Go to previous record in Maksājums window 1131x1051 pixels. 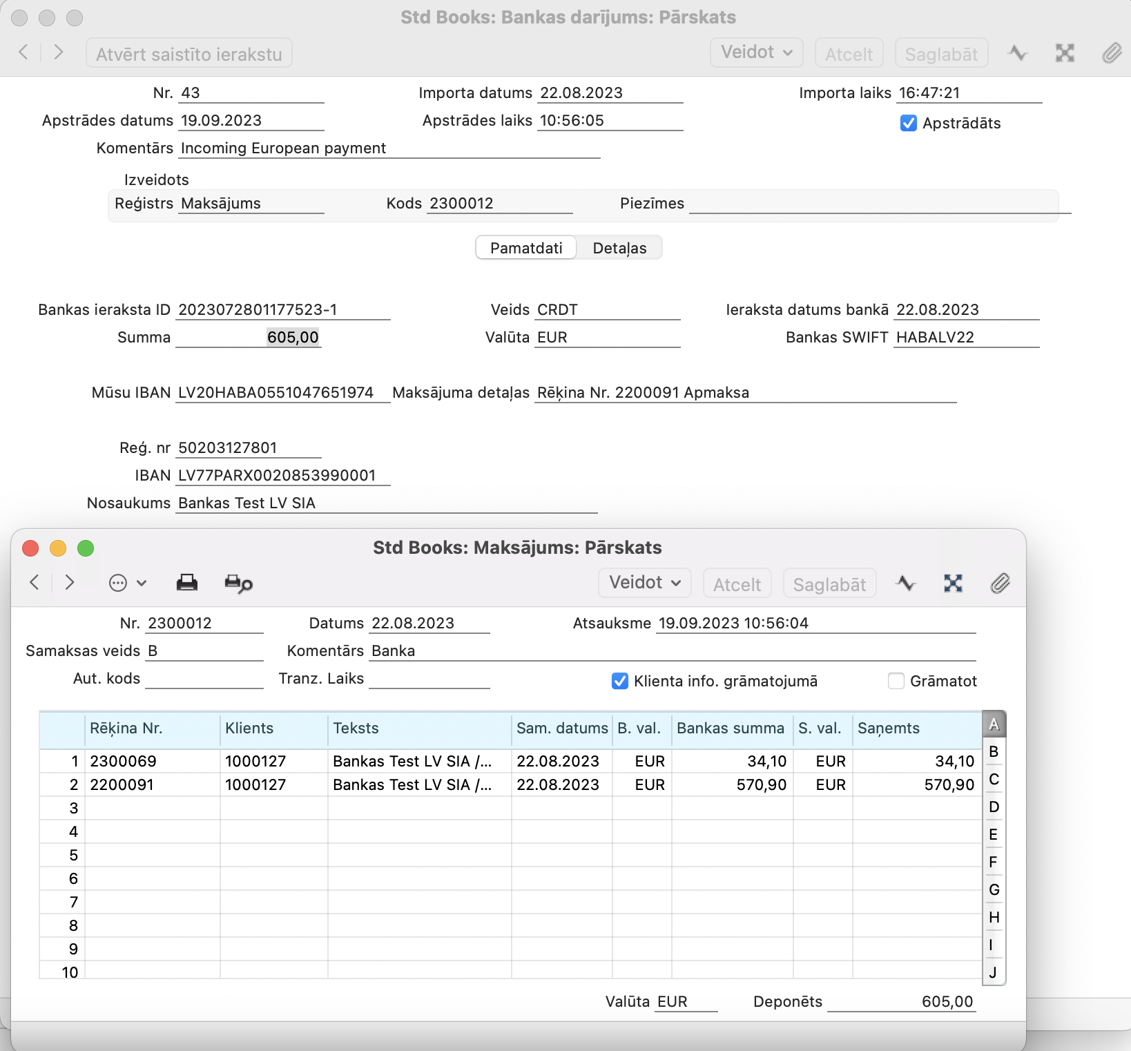pyautogui.click(x=35, y=583)
